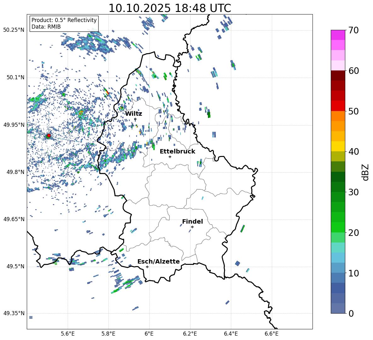373x340 pixels.
Task: Click the 6.2°E longitude tick label
Action: [x=190, y=333]
